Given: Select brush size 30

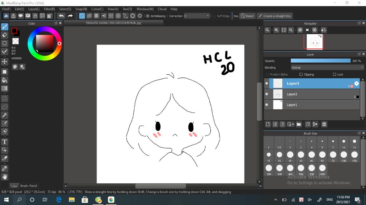Looking at the screenshot, I should (301, 157).
